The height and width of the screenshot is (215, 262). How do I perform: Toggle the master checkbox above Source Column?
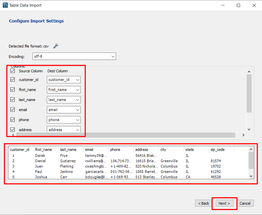pos(12,71)
